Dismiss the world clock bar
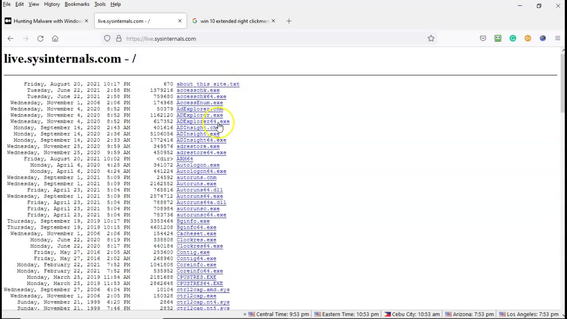The height and width of the screenshot is (319, 567). pyautogui.click(x=245, y=314)
